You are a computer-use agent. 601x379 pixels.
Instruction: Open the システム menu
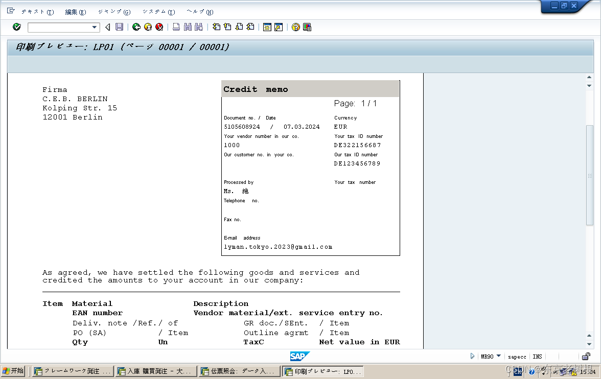point(157,12)
